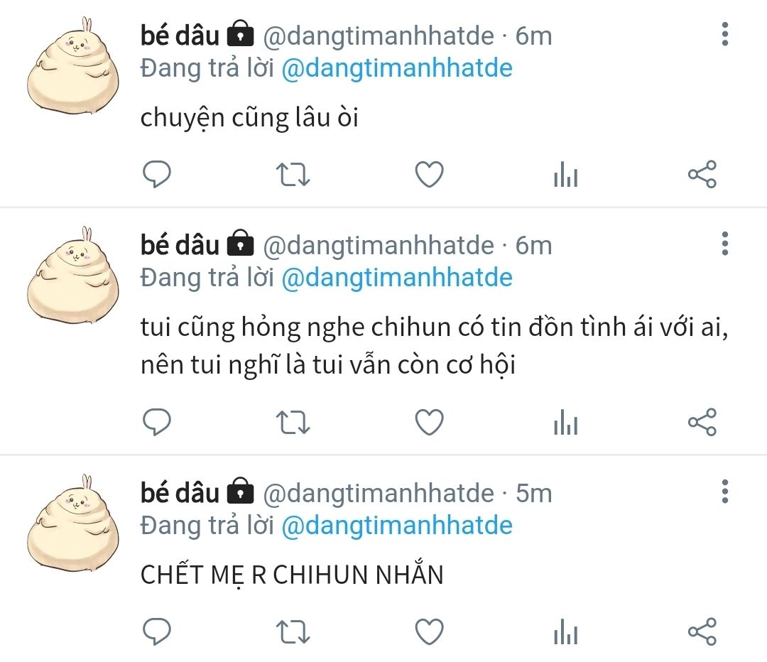Viewport: 767px width, 662px height.
Task: Retweet the tweet about chihun rumors
Action: tap(293, 422)
